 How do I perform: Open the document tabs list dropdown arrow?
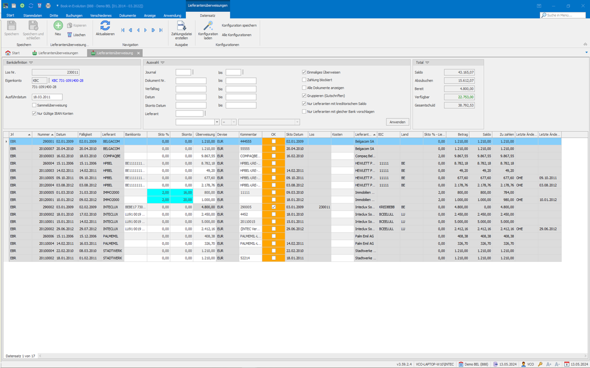pyautogui.click(x=587, y=53)
